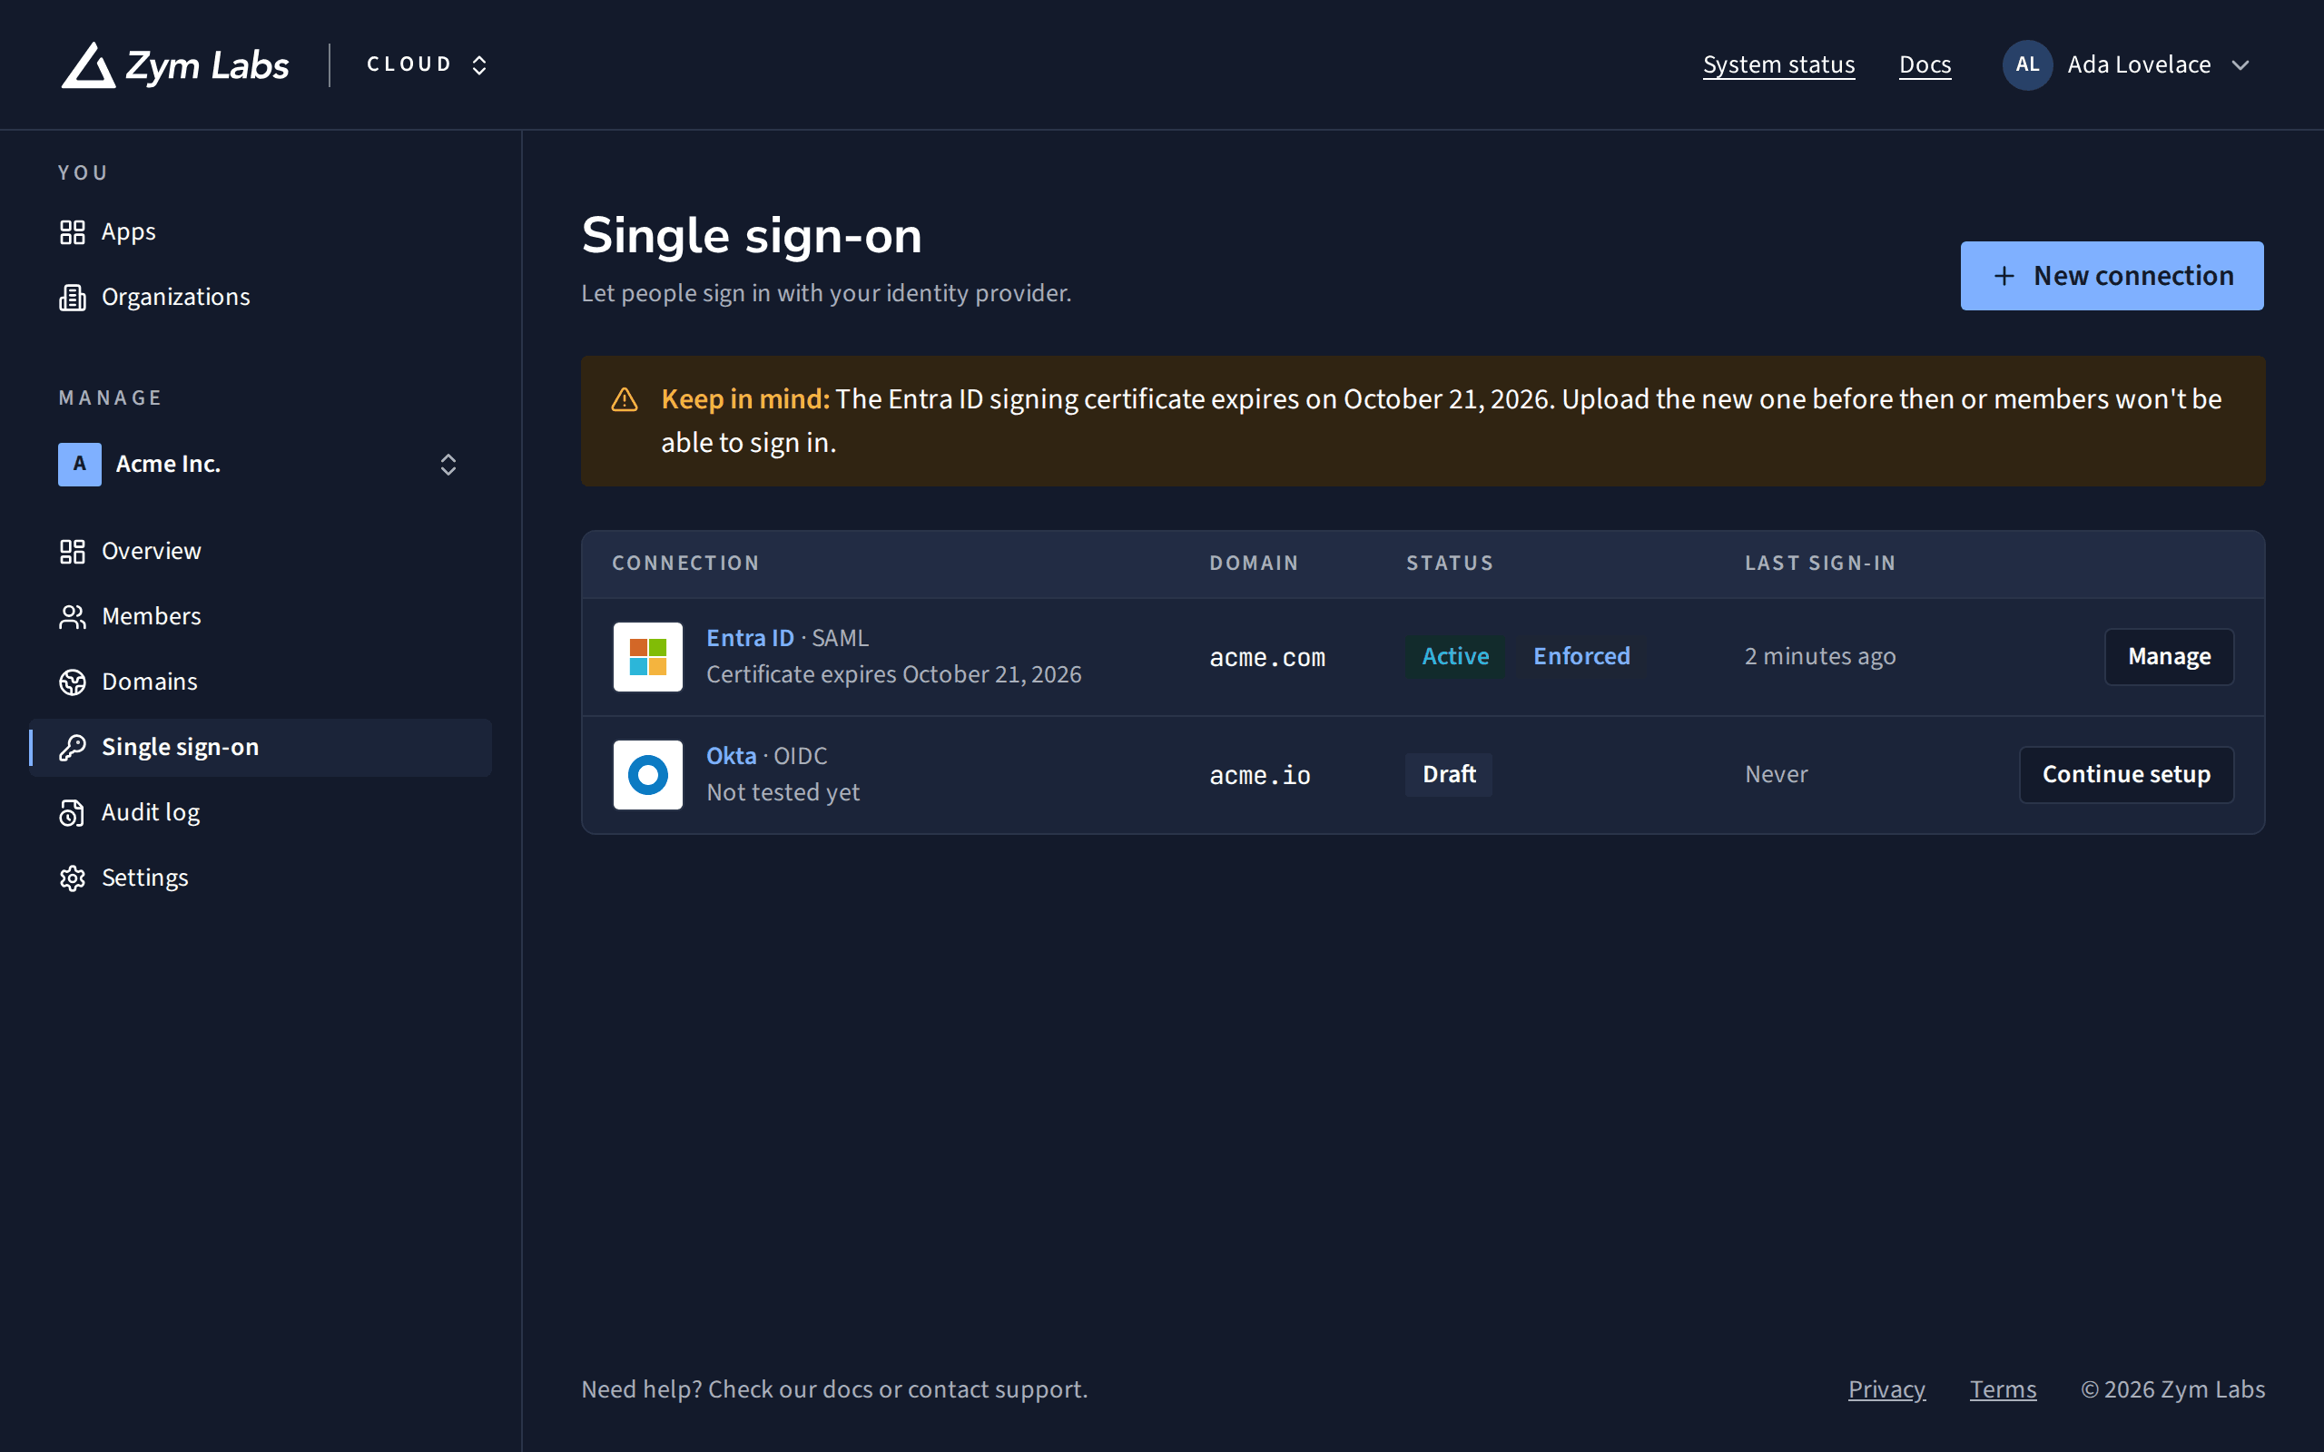Image resolution: width=2324 pixels, height=1452 pixels.
Task: Open the Terms footer link
Action: click(x=2003, y=1389)
